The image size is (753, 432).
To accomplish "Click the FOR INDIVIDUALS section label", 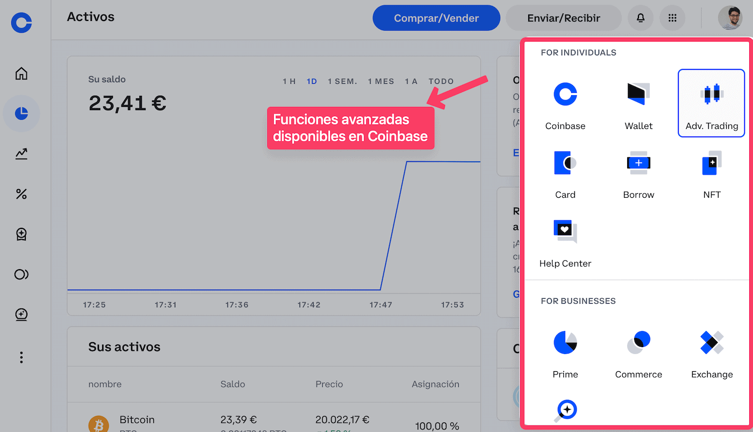I will 579,53.
